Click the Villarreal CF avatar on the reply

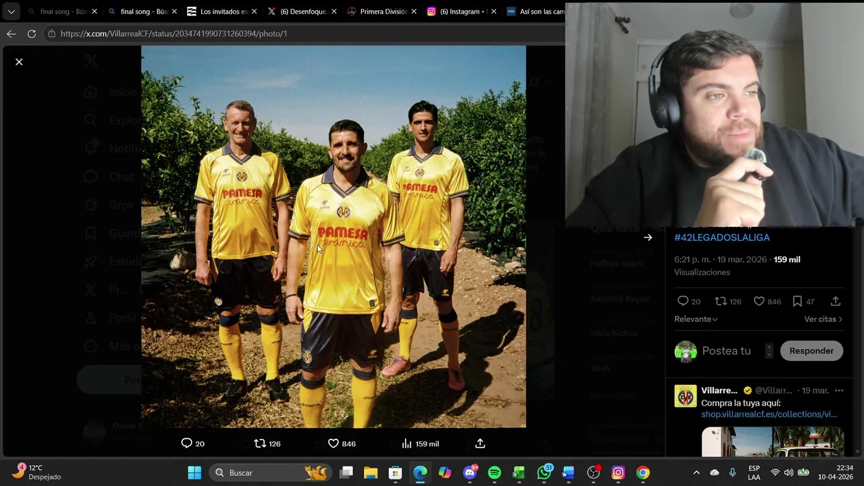685,396
